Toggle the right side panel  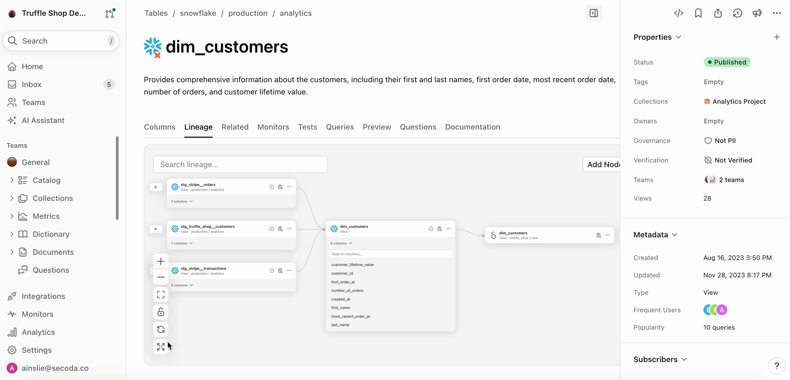(x=594, y=13)
